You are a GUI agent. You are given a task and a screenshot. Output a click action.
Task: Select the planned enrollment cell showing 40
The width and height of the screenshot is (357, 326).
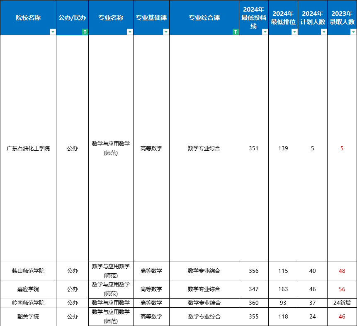312,271
